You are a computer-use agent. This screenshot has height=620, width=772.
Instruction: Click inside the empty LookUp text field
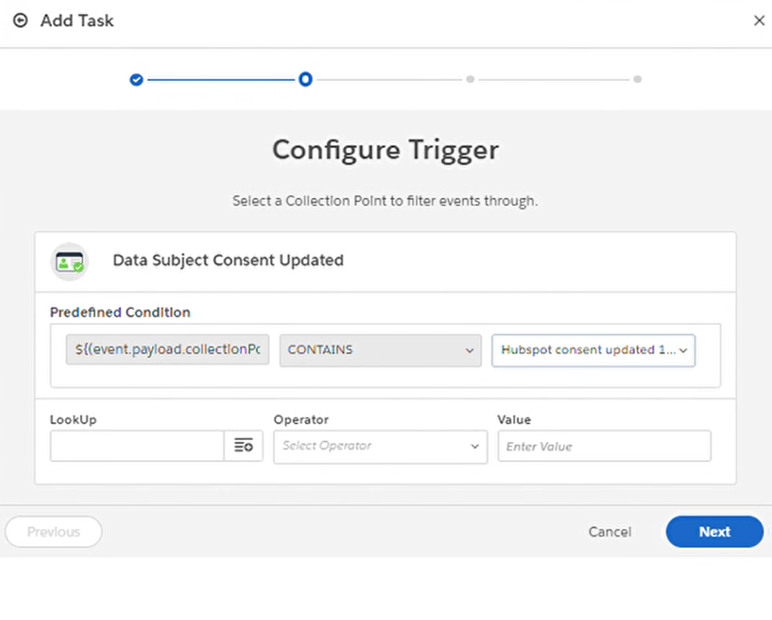pos(136,445)
